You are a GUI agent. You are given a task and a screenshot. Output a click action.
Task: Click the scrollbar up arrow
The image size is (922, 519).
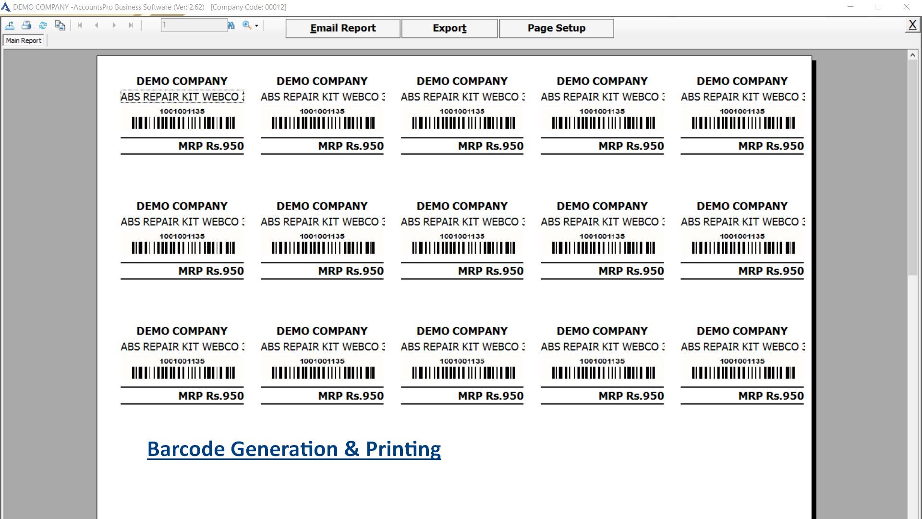click(912, 55)
